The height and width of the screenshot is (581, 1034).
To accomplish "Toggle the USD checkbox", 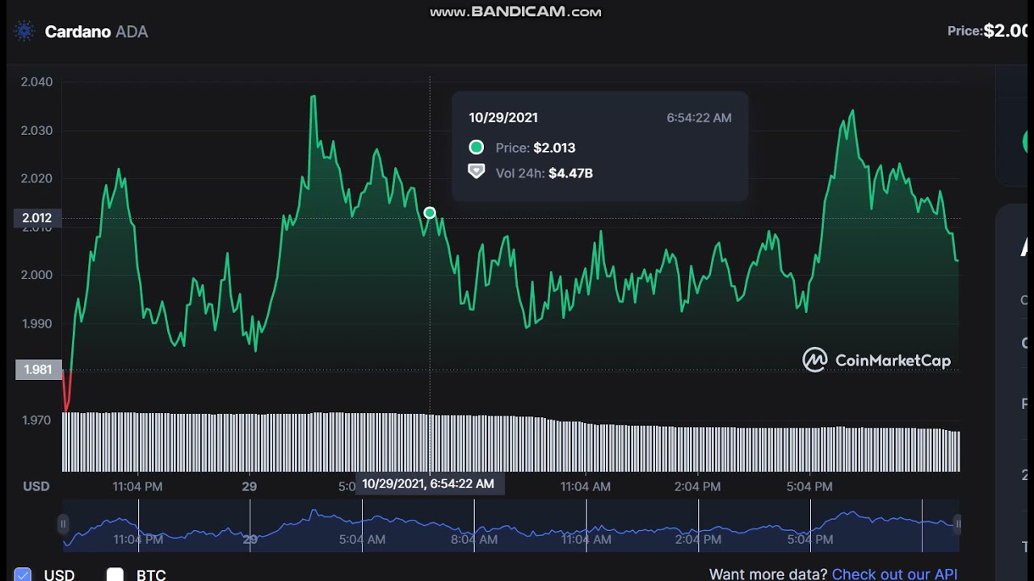I will point(23,575).
